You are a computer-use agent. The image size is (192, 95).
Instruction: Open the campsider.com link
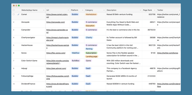tap(57, 31)
